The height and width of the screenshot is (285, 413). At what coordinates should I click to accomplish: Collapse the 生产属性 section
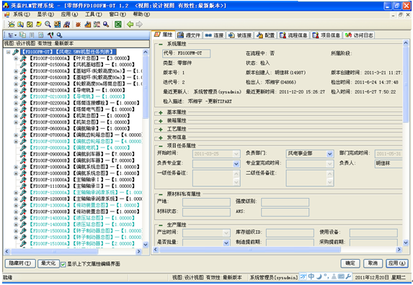tap(161, 225)
